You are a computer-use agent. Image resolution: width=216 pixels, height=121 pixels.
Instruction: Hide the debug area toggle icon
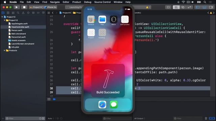click(49, 99)
